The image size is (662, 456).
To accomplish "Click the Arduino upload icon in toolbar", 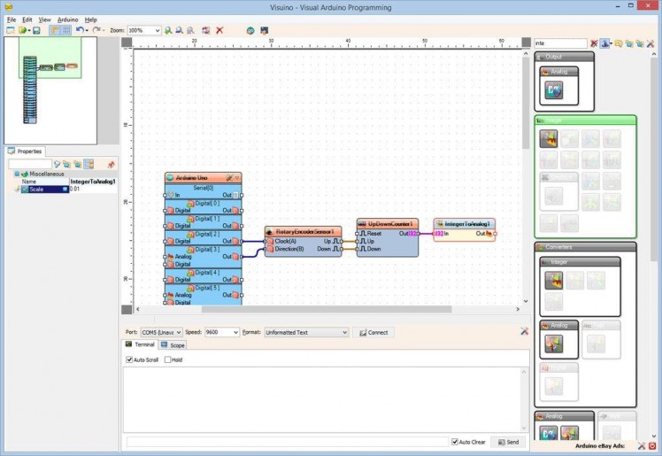I will click(x=264, y=30).
